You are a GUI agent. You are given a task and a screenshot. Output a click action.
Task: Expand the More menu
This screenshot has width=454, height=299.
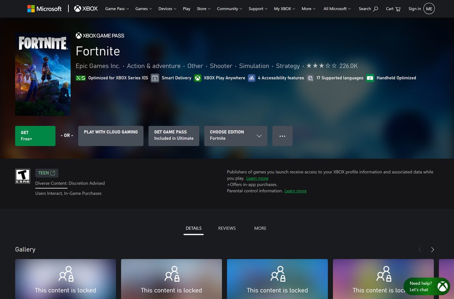click(308, 9)
